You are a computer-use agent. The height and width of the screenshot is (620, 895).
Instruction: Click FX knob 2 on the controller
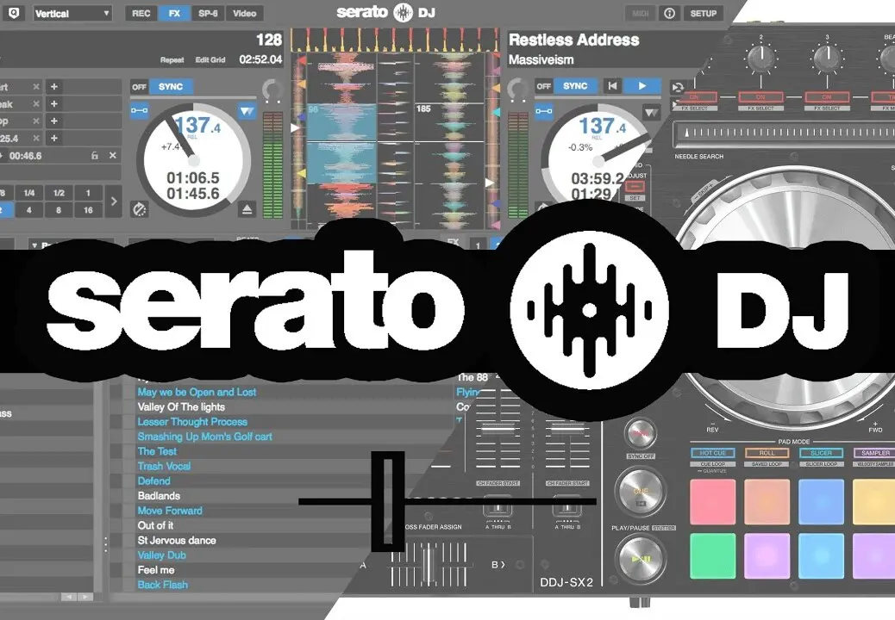click(760, 58)
